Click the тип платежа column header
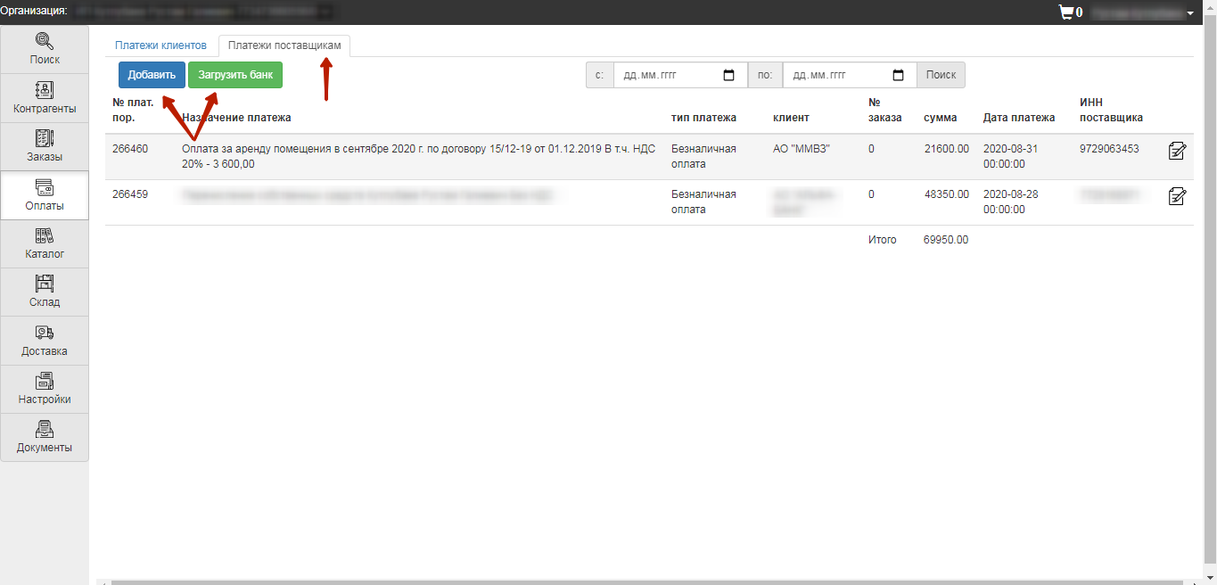The width and height of the screenshot is (1217, 585). click(x=703, y=118)
